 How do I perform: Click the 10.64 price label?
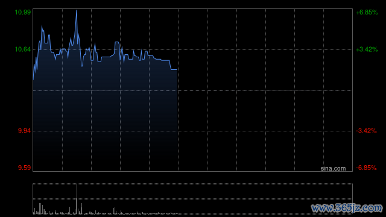tap(23, 49)
